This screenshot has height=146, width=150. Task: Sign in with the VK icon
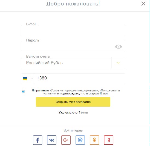[x=52, y=140]
